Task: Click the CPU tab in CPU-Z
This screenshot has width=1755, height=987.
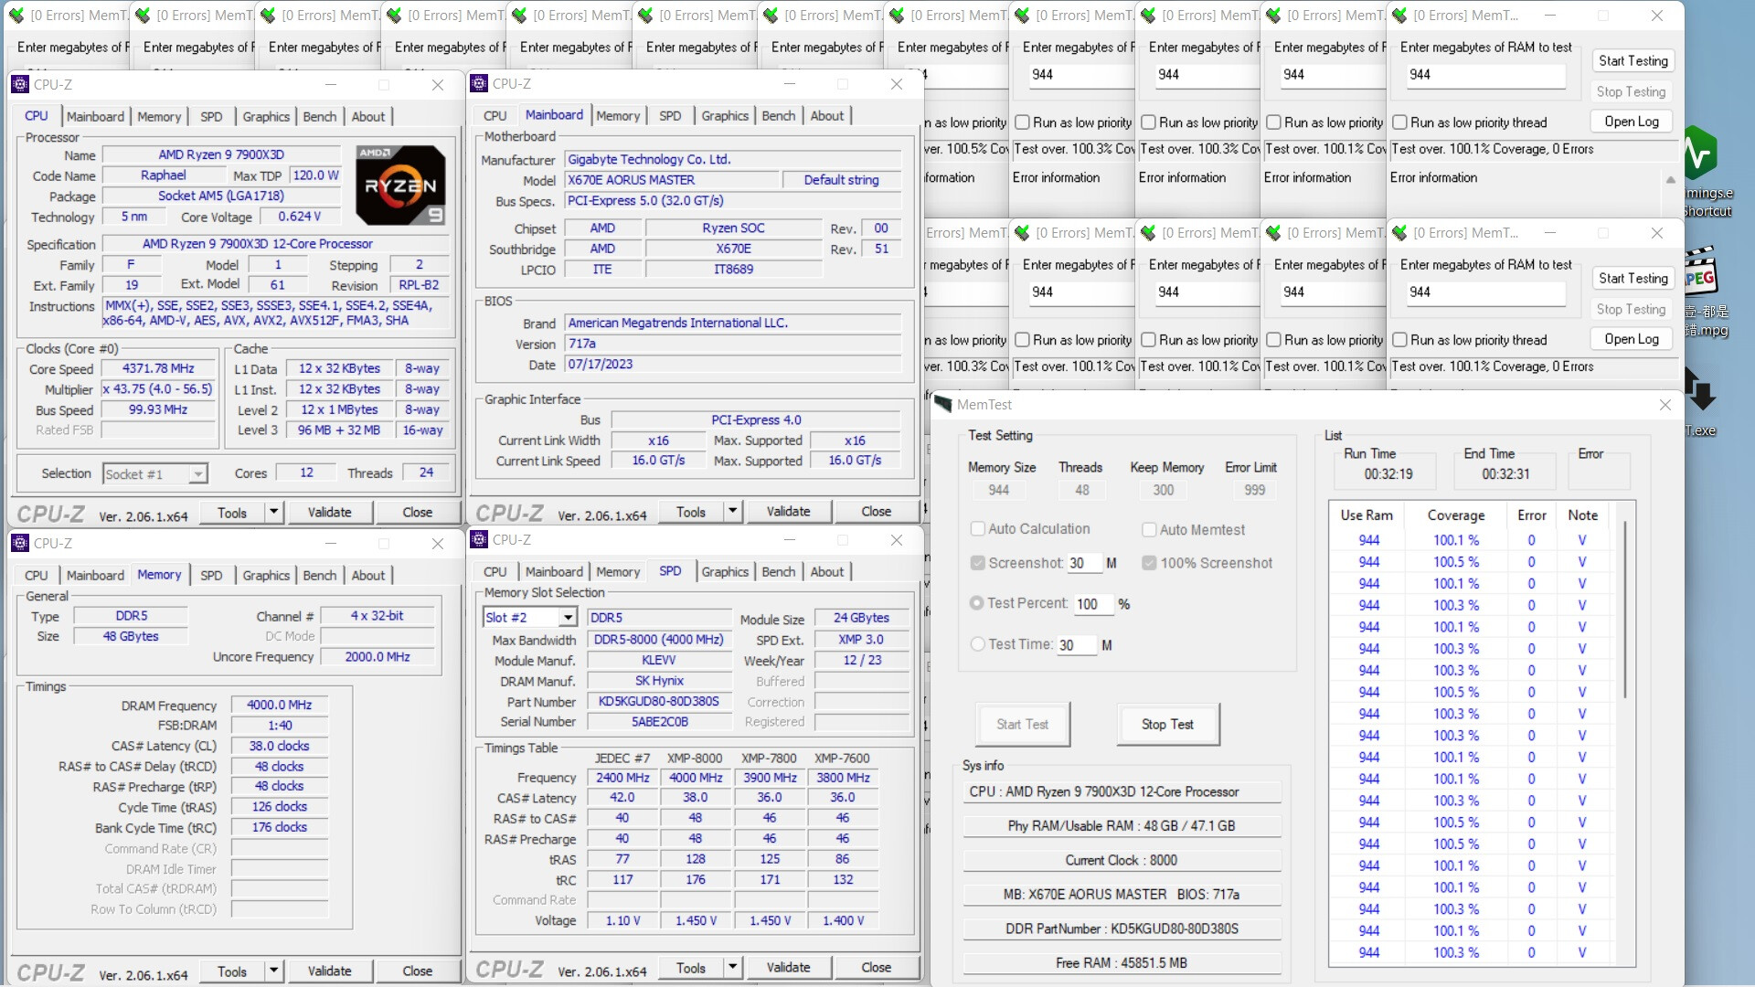Action: pyautogui.click(x=35, y=116)
